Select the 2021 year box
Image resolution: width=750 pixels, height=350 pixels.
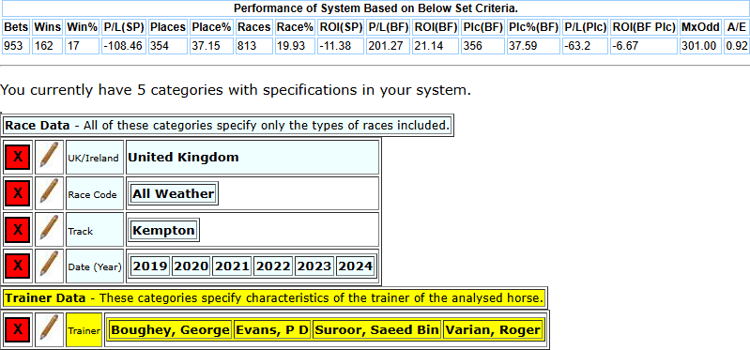pos(233,266)
